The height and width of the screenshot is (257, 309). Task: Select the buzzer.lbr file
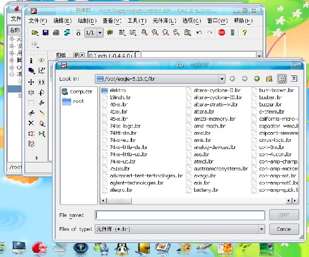click(267, 105)
